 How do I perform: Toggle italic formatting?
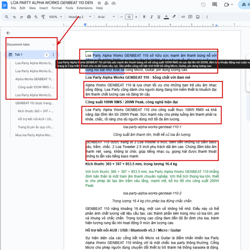point(151,17)
